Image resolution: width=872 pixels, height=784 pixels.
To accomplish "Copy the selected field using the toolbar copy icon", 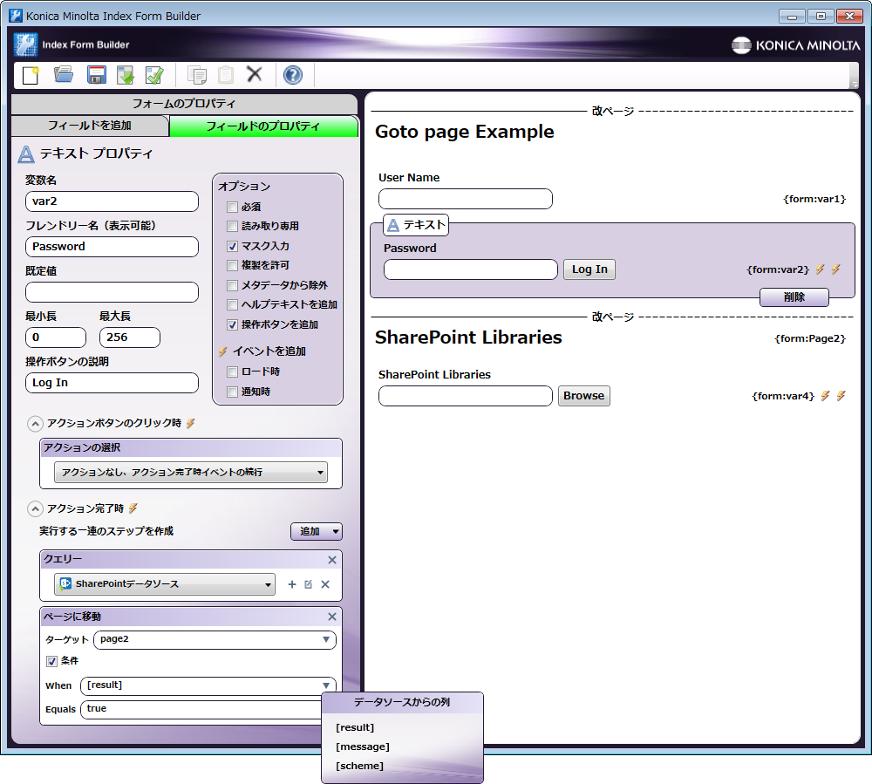I will click(x=197, y=75).
